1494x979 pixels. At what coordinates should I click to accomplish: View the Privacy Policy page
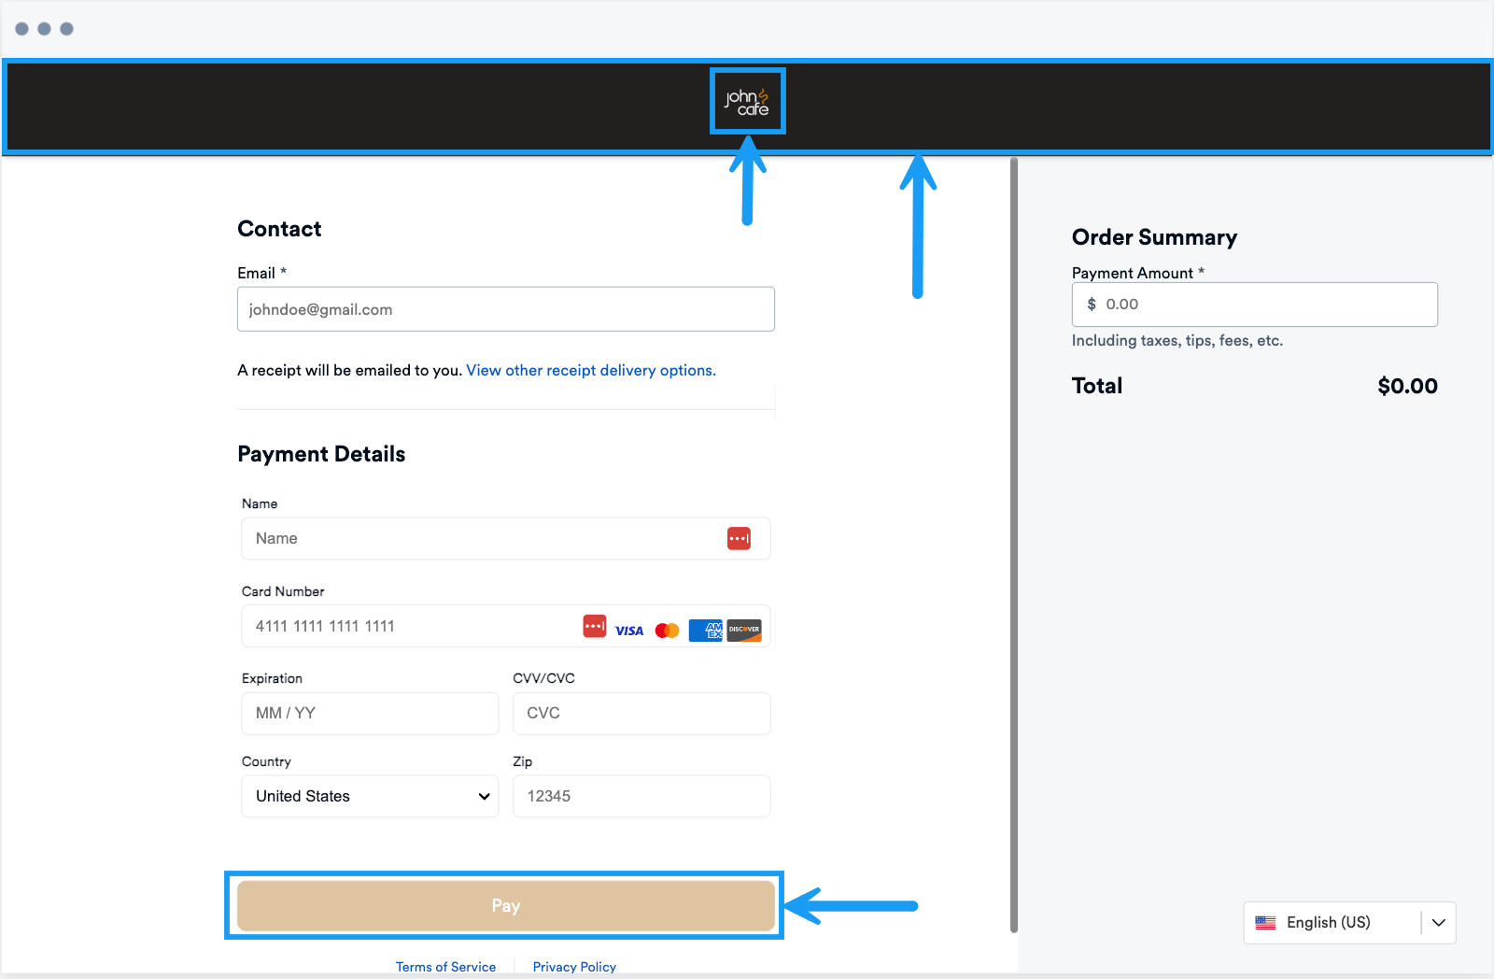[x=573, y=967]
